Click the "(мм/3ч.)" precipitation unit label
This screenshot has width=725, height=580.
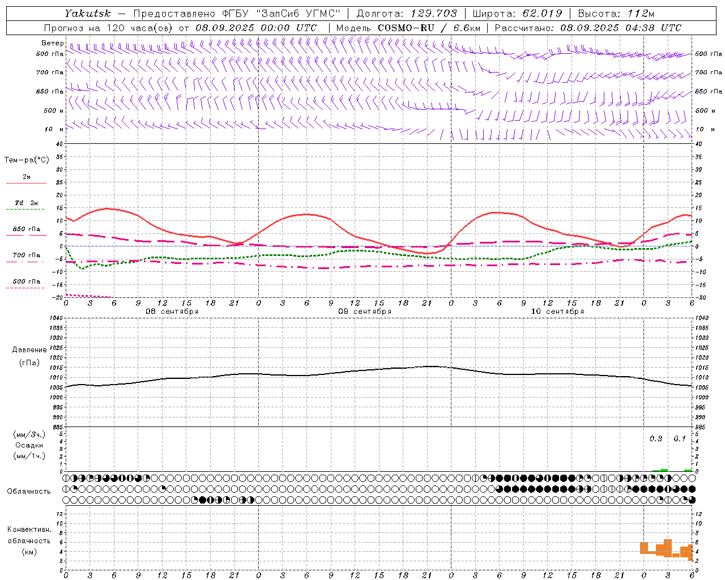29,434
